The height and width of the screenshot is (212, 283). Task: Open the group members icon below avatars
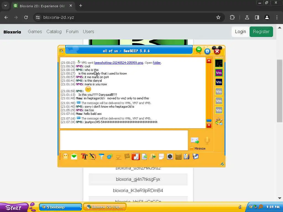pyautogui.click(x=219, y=121)
